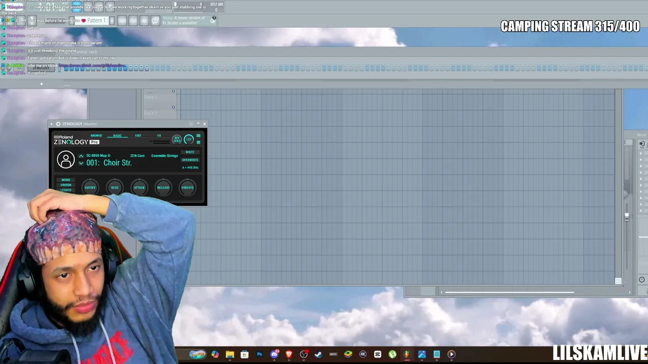Switch to the FX tab
The width and height of the screenshot is (648, 364).
159,135
